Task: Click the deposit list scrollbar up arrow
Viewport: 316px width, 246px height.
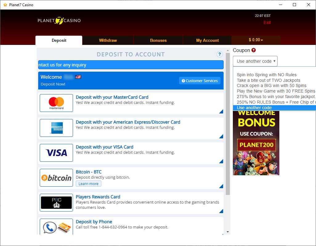Action: click(x=228, y=50)
